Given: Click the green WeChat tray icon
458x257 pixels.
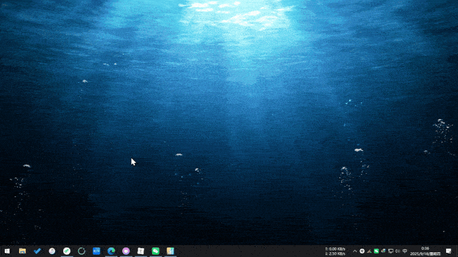Looking at the screenshot, I should click(376, 251).
